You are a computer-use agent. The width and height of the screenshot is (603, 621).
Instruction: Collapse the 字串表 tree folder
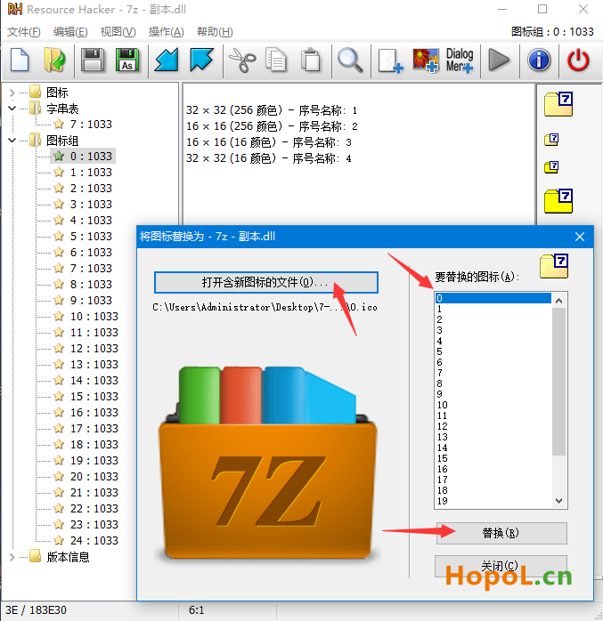point(12,109)
